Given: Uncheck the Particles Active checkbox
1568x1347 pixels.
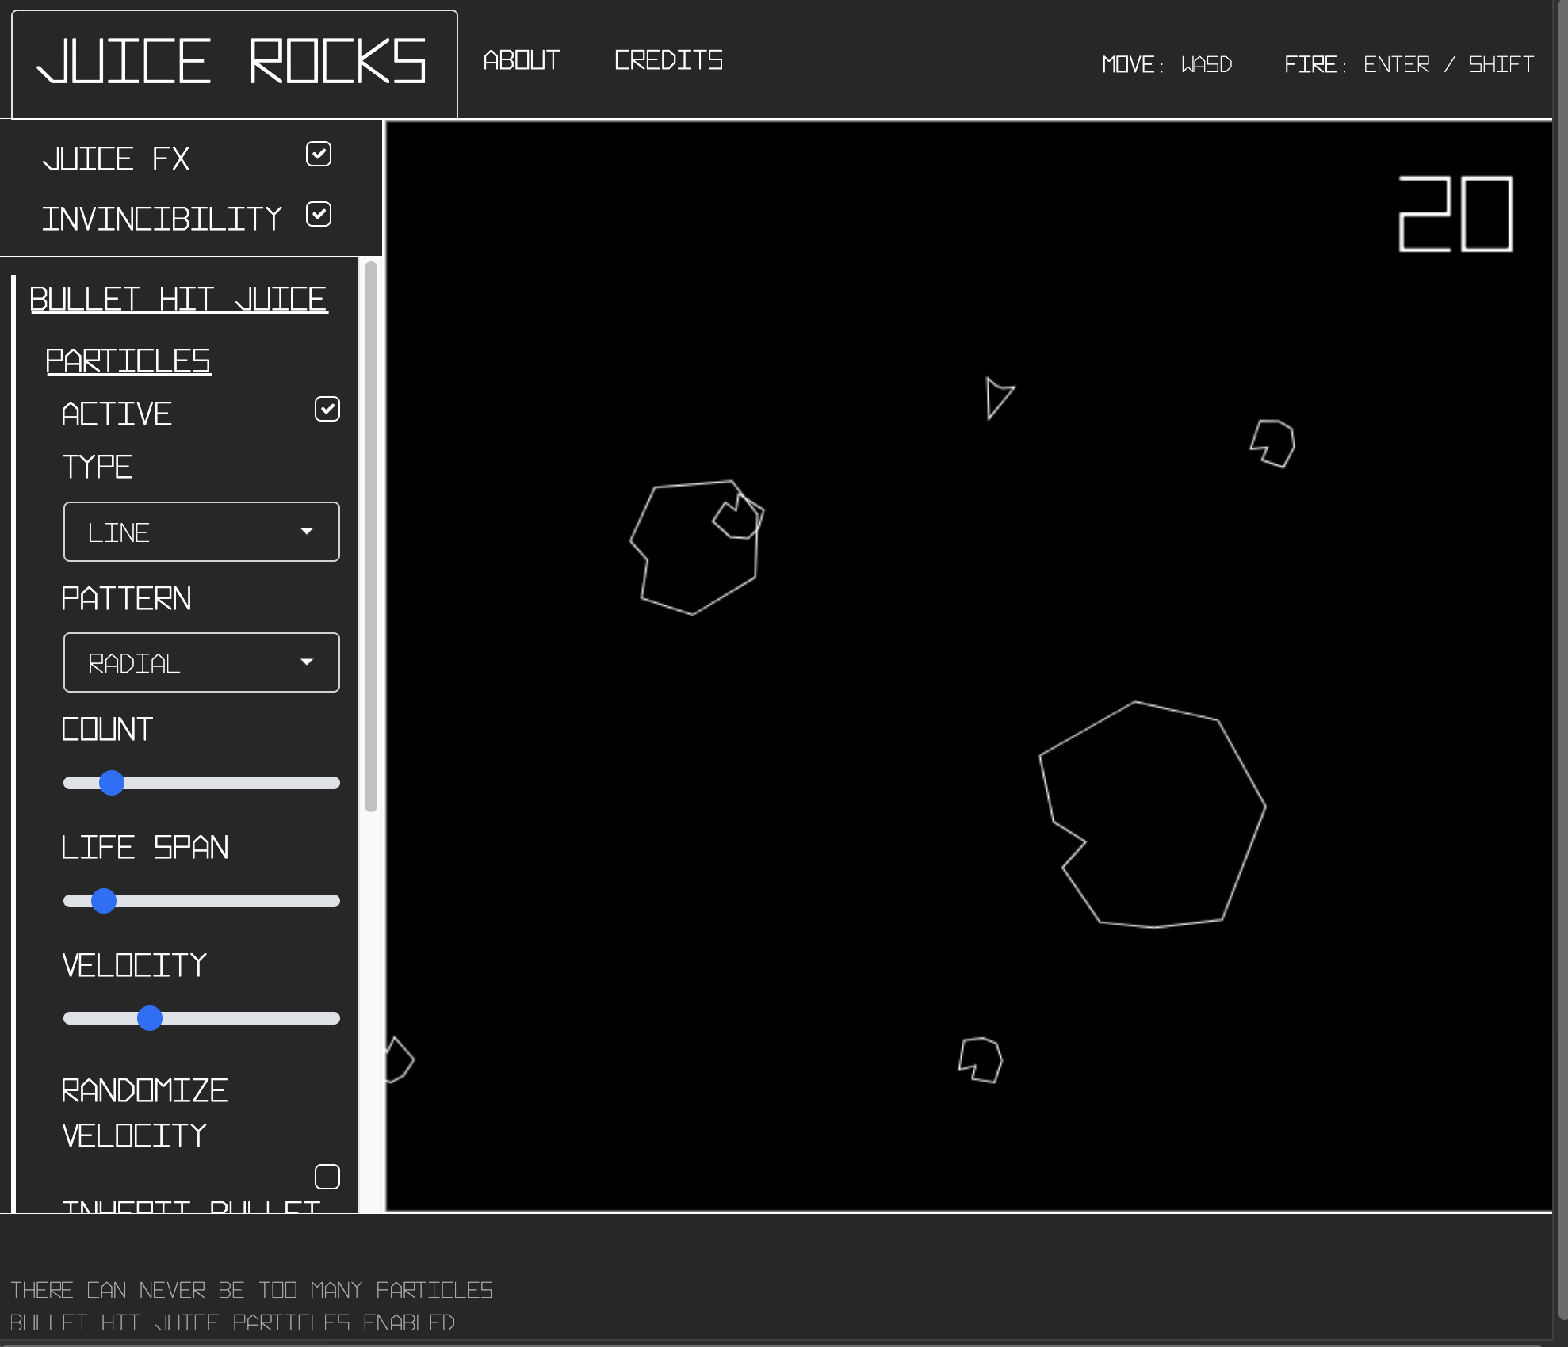Looking at the screenshot, I should pos(327,409).
